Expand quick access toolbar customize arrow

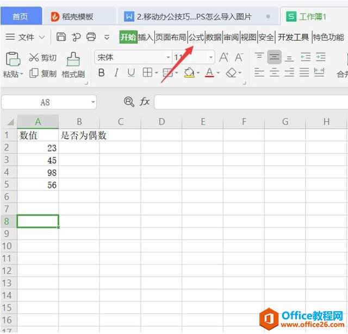click(107, 37)
